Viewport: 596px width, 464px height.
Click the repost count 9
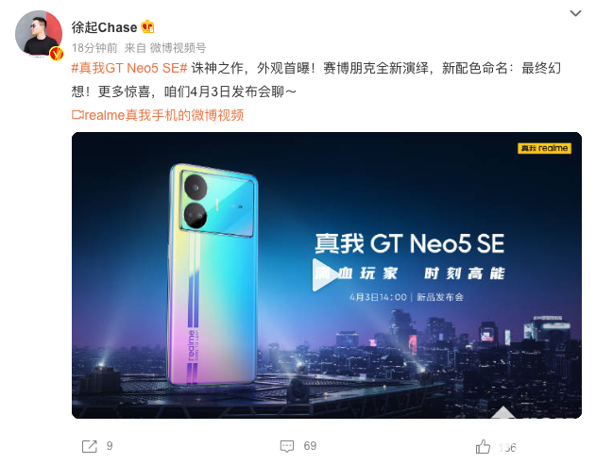[x=110, y=446]
